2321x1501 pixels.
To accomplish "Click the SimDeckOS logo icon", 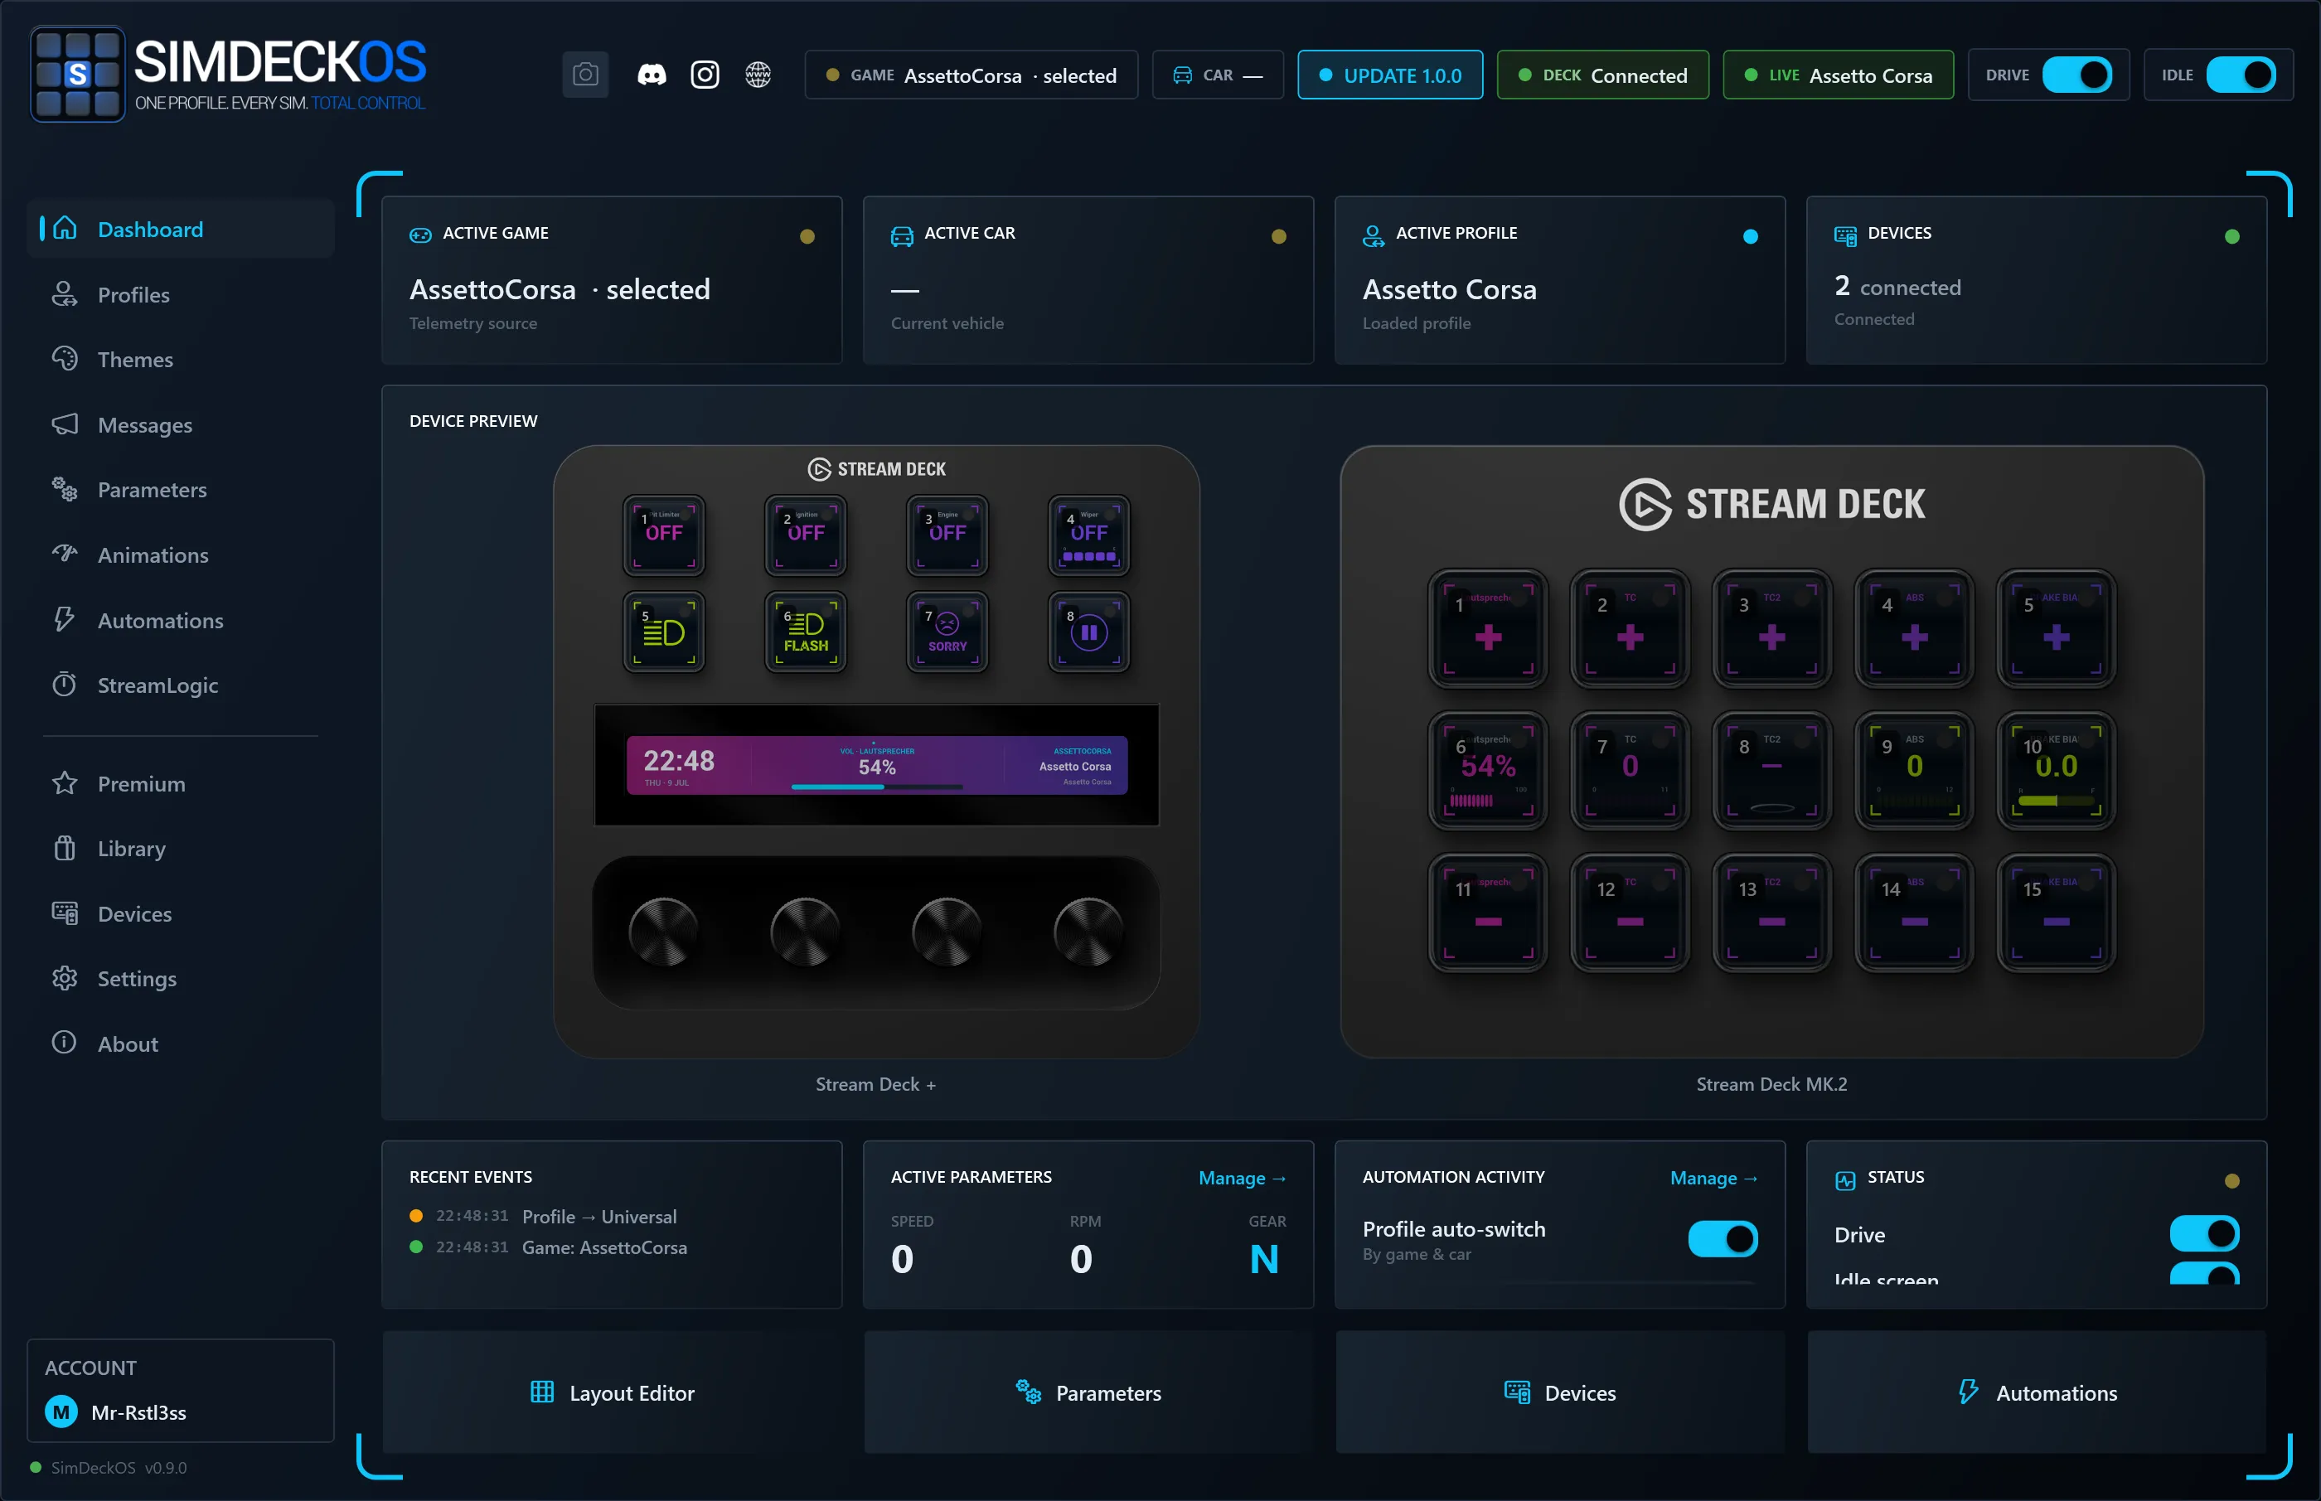I will coord(78,74).
